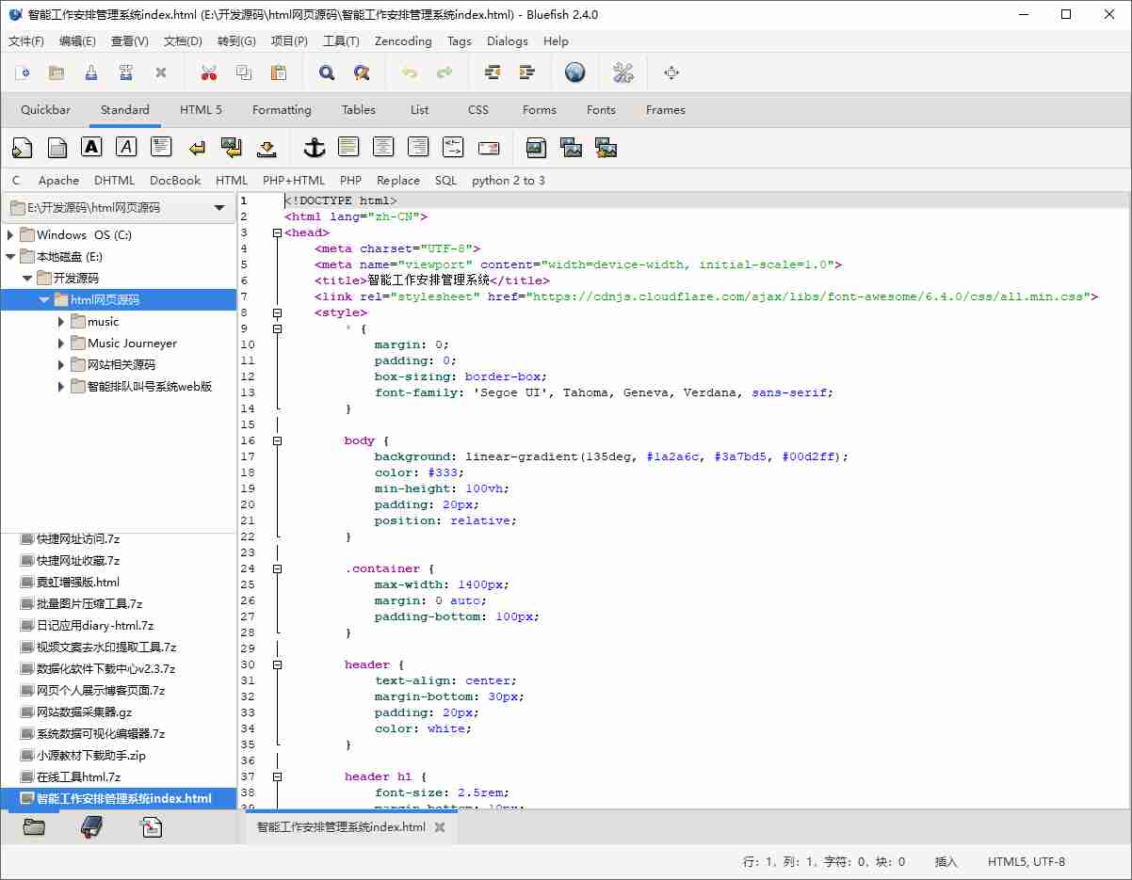Open the Find magnifier tool
Viewport: 1132px width, 880px height.
[x=327, y=72]
